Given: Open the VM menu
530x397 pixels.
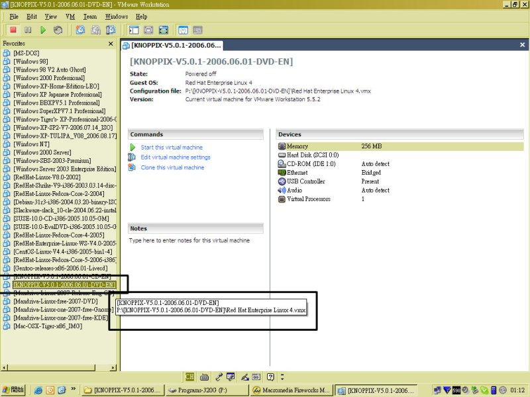Looking at the screenshot, I should (70, 17).
